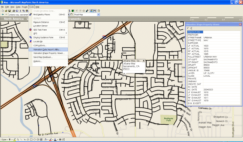Open the Edit menu
This screenshot has height=142, width=243.
tap(7, 7)
